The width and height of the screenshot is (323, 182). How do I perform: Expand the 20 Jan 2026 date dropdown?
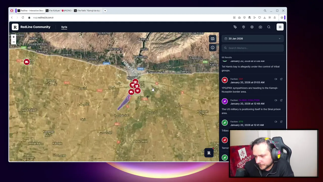(253, 39)
